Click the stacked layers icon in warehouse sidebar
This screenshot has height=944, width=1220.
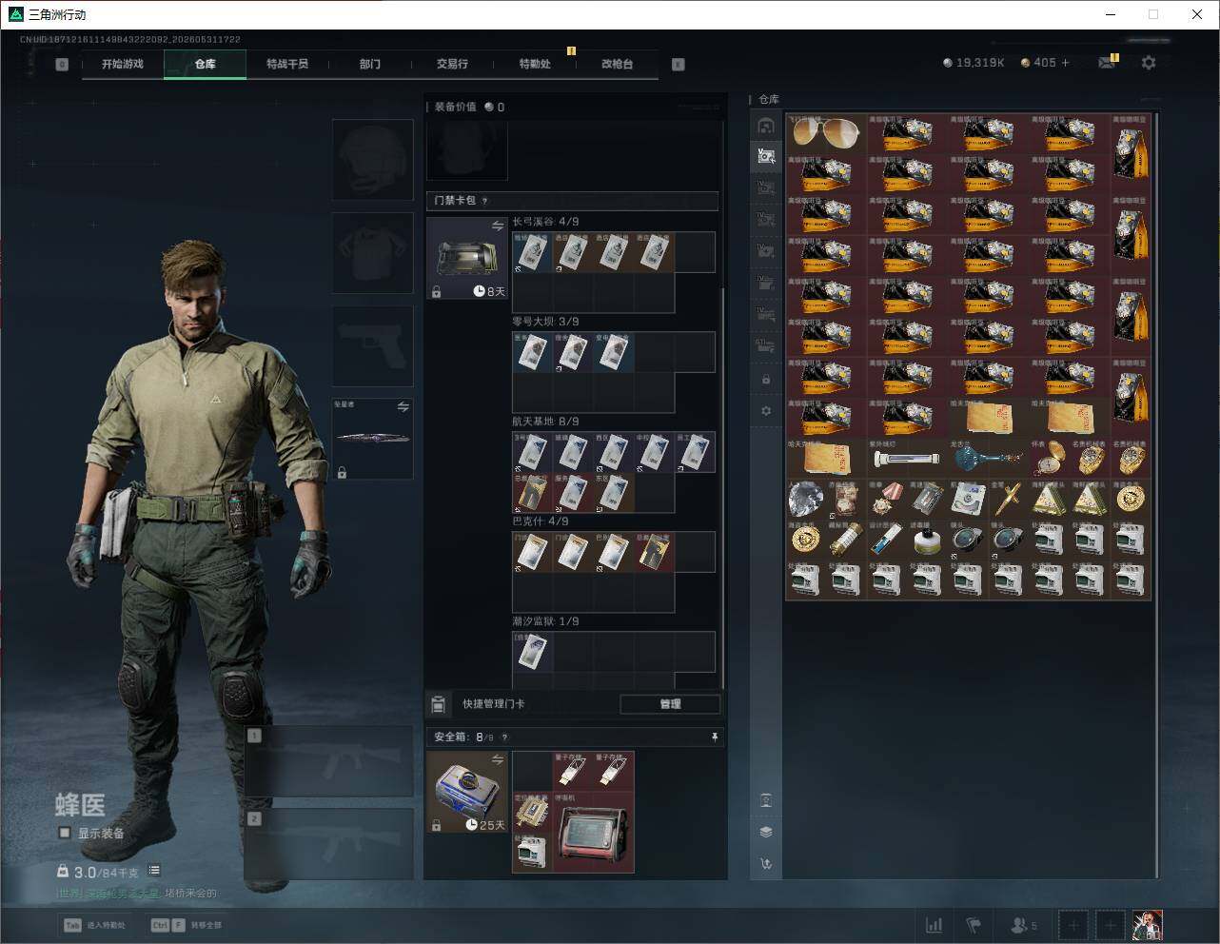tap(766, 832)
